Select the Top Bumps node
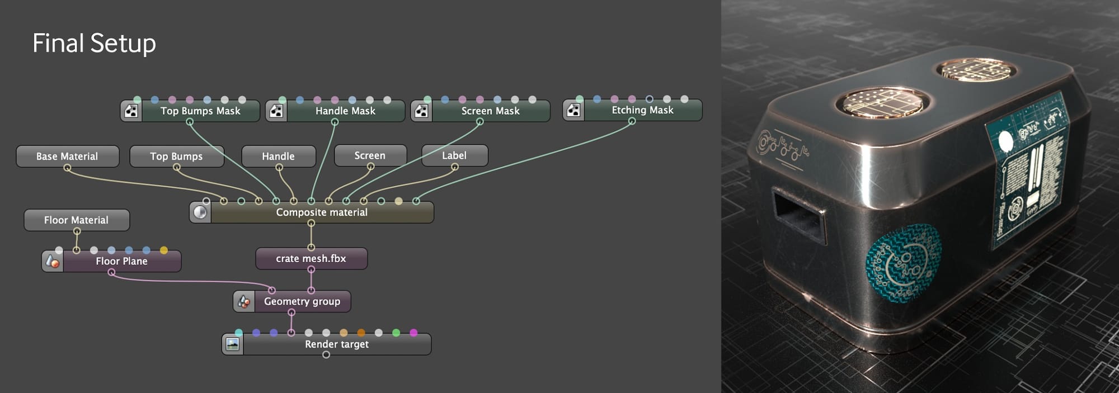Image resolution: width=1119 pixels, height=393 pixels. click(x=177, y=156)
